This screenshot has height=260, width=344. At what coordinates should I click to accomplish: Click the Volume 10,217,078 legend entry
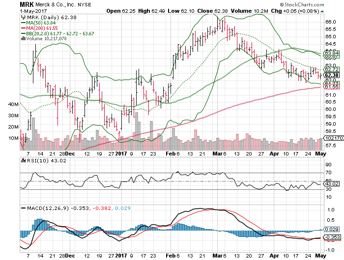[46, 39]
